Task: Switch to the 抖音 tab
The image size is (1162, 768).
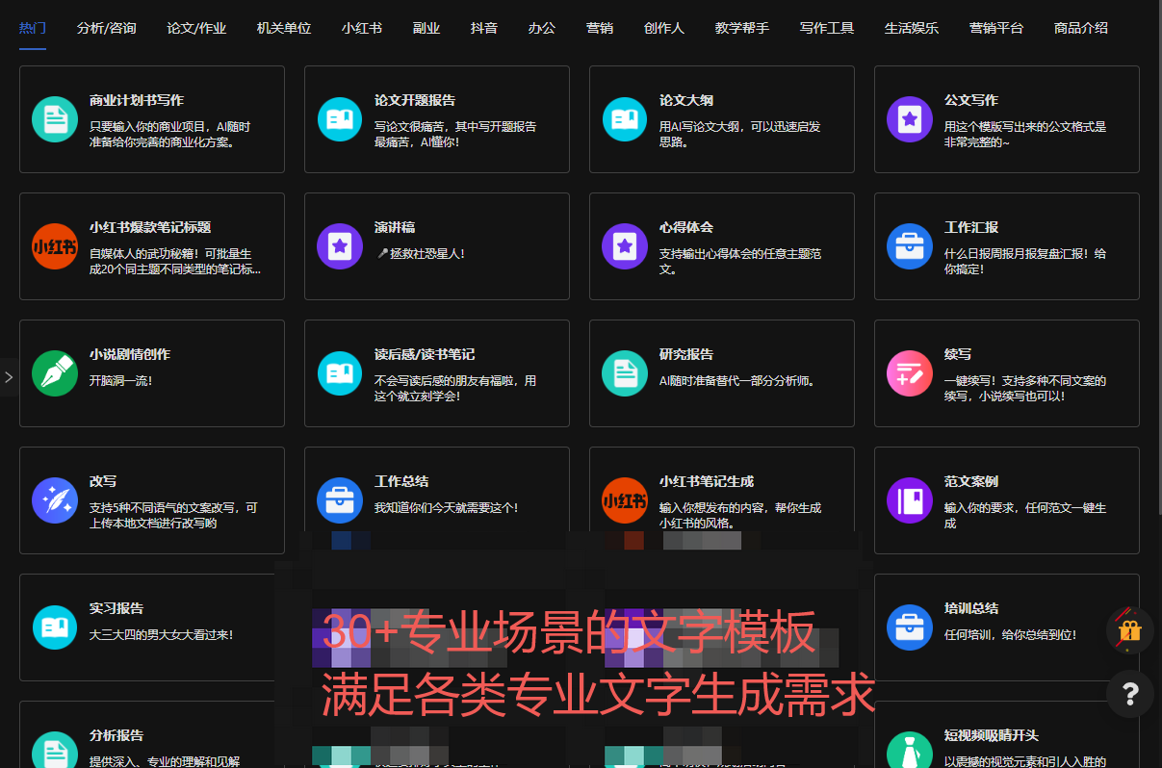Action: [x=483, y=29]
